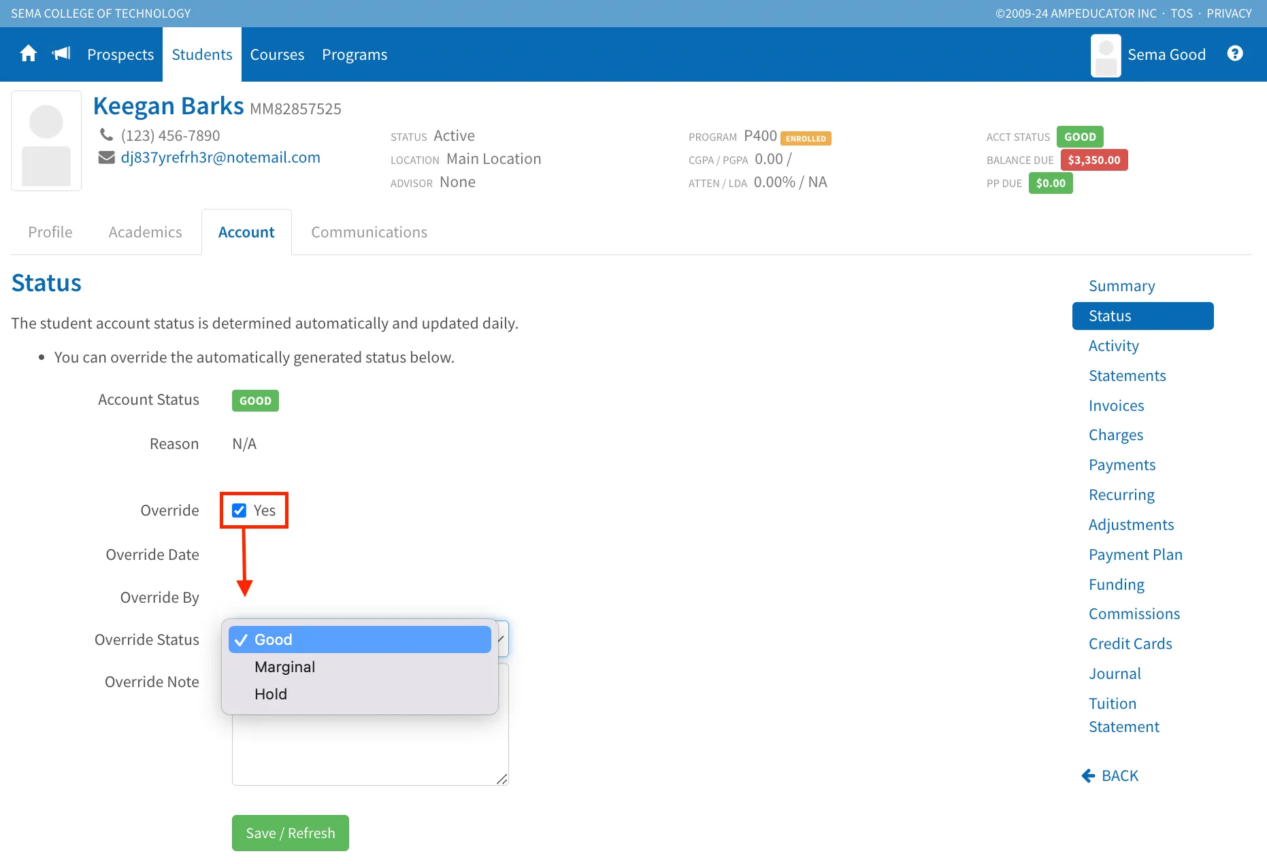This screenshot has height=864, width=1267.
Task: Open the Students menu
Action: tap(202, 54)
